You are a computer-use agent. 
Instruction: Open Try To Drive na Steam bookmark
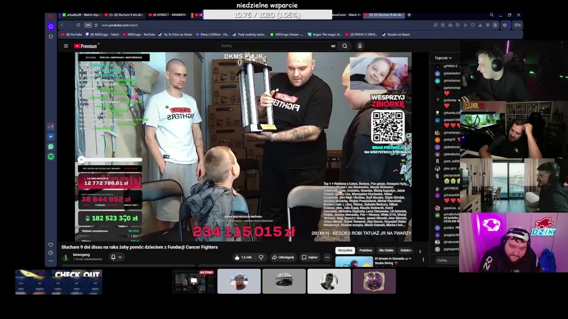(175, 35)
